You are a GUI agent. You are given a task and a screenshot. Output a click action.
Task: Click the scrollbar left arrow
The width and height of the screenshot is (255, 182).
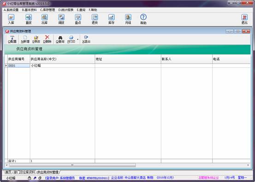(6, 165)
